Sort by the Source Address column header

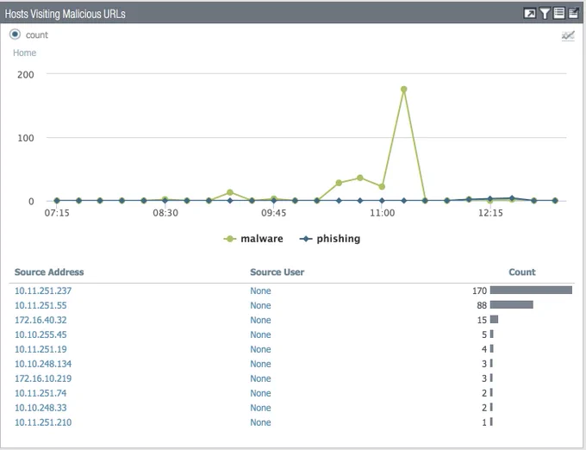pos(49,272)
